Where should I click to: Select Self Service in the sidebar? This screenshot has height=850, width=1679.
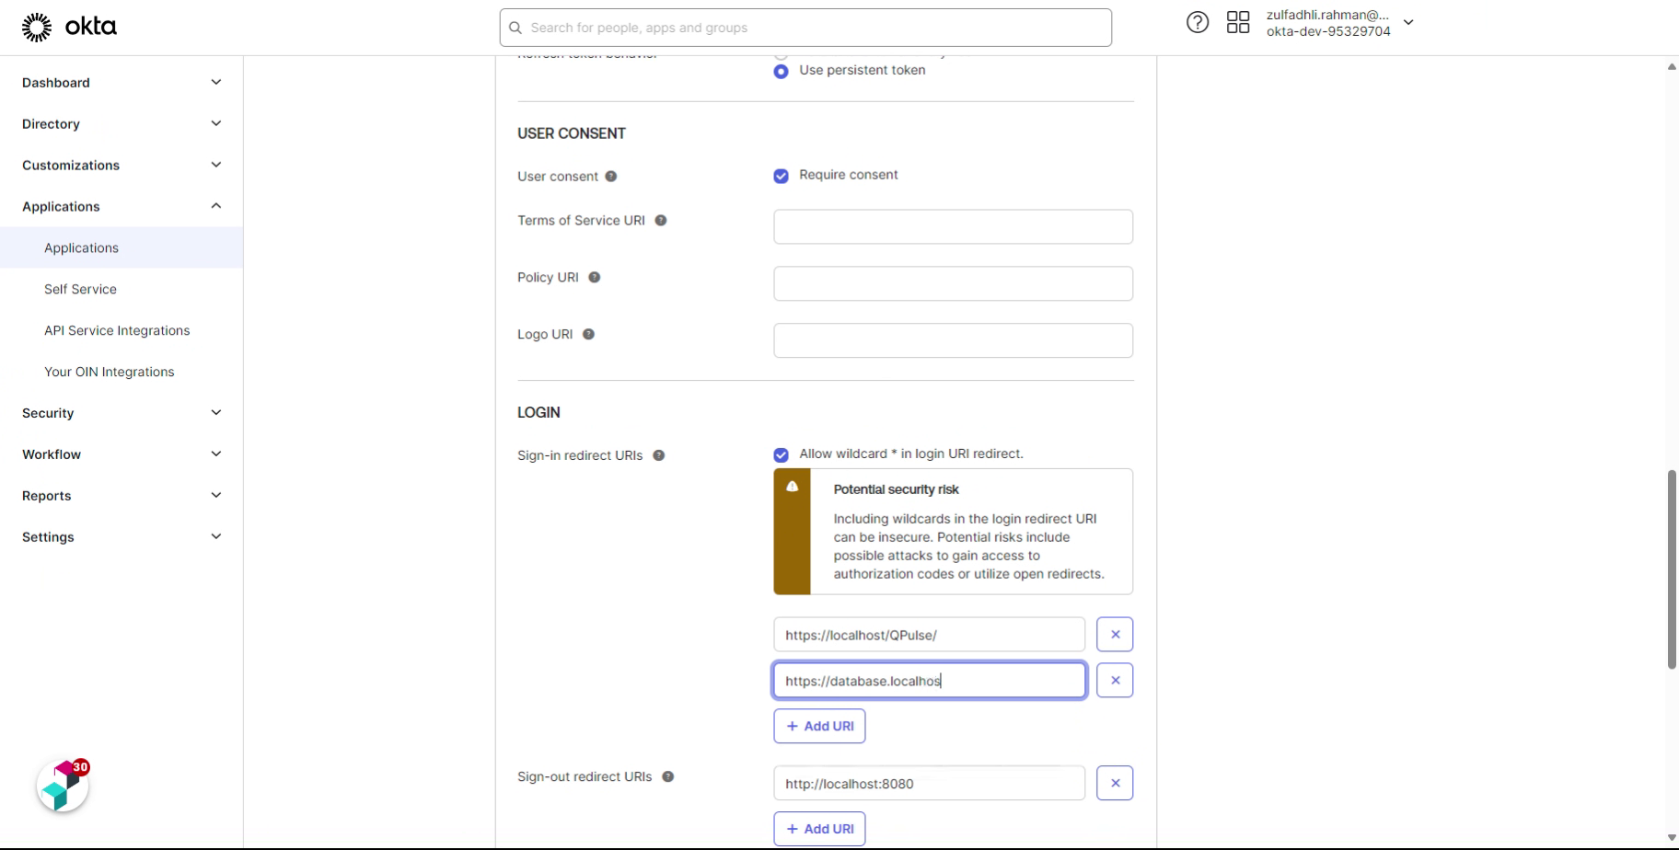click(x=80, y=289)
